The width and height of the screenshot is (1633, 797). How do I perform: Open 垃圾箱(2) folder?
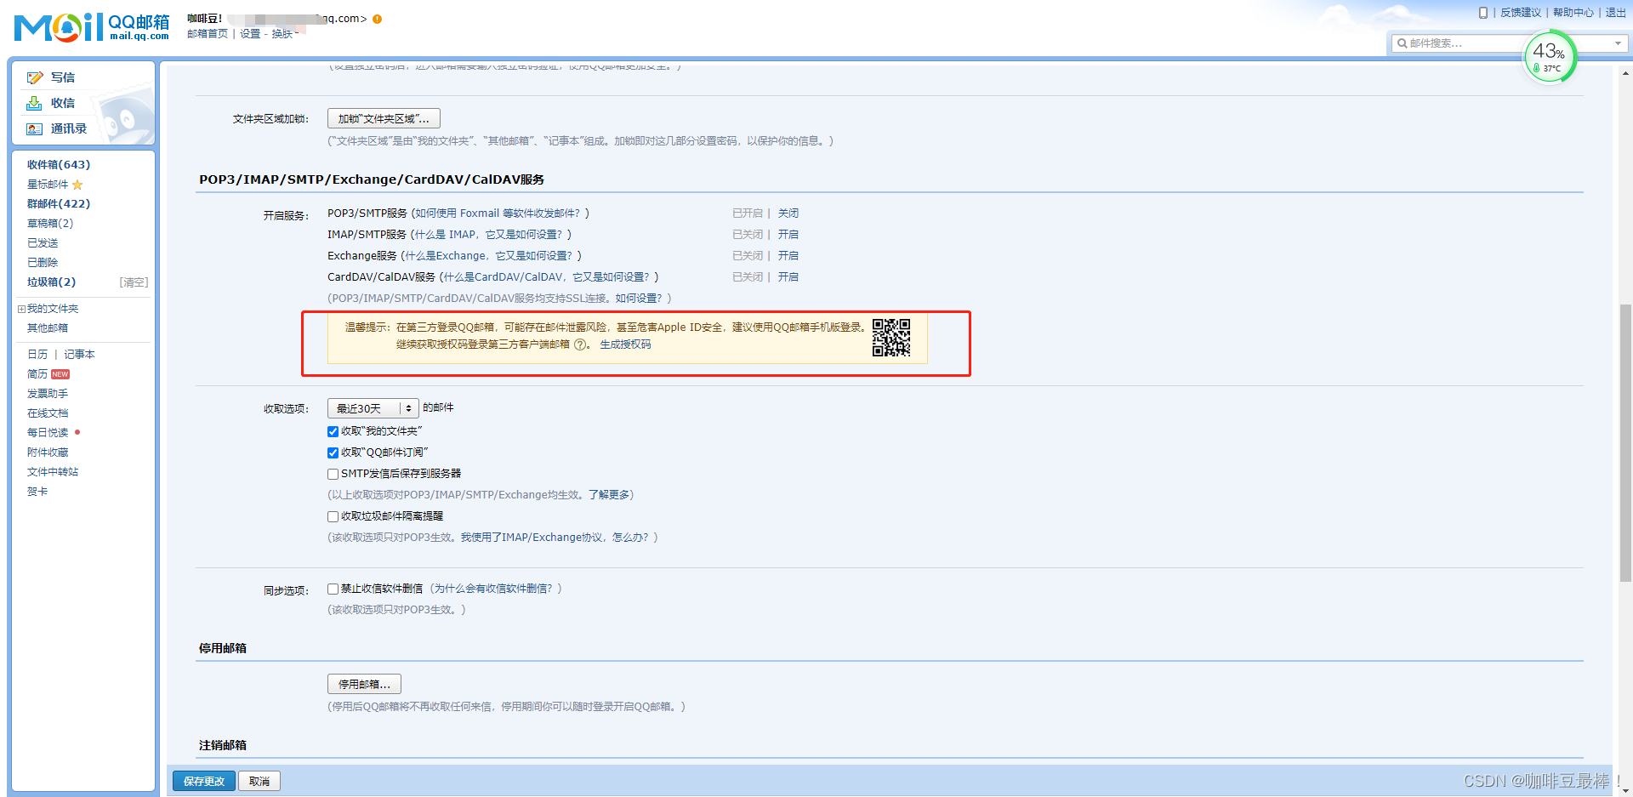pos(51,282)
